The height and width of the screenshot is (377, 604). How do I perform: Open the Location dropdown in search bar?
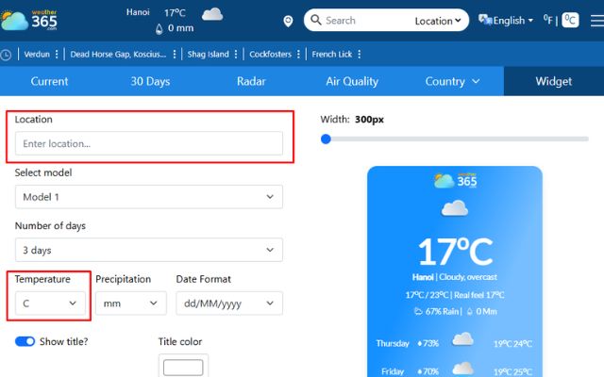tap(438, 21)
